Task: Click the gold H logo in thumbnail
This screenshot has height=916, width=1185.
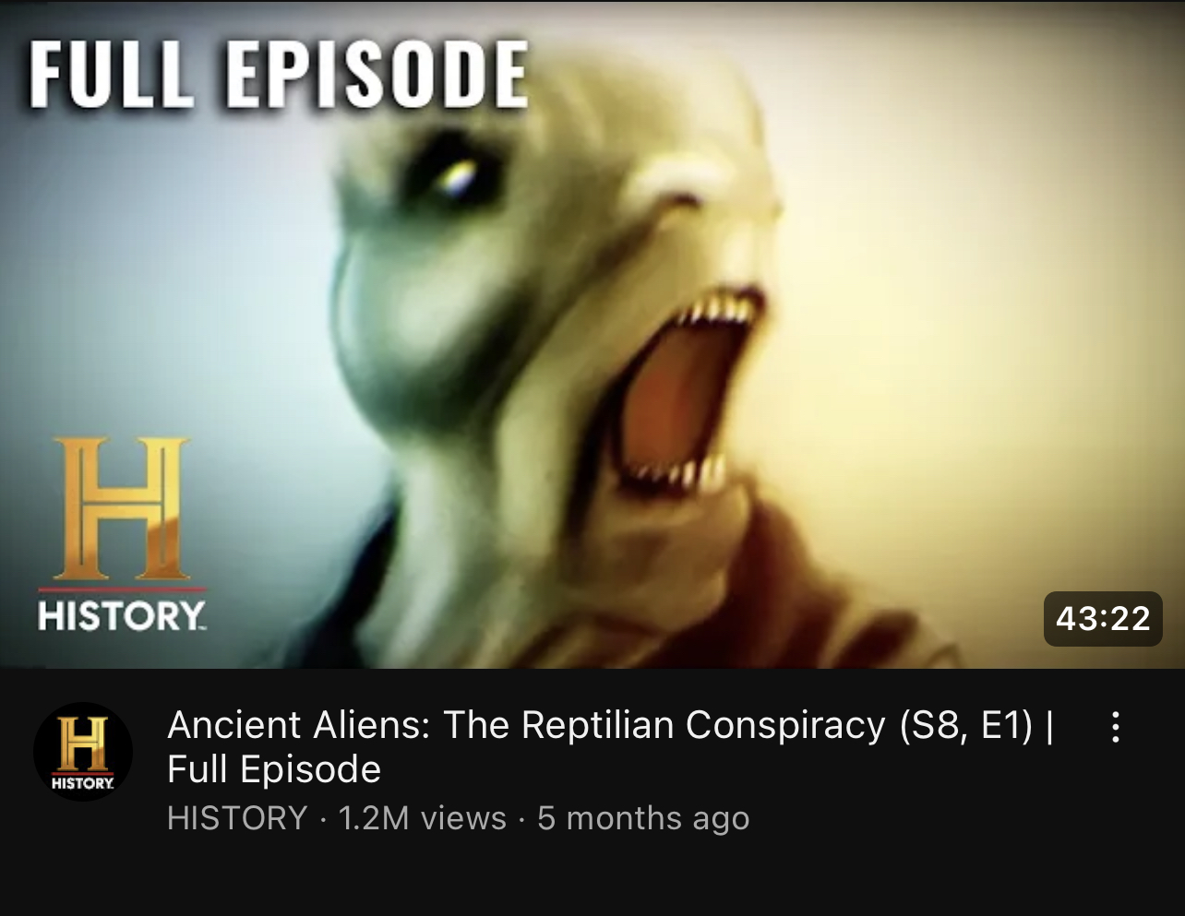Action: point(122,508)
